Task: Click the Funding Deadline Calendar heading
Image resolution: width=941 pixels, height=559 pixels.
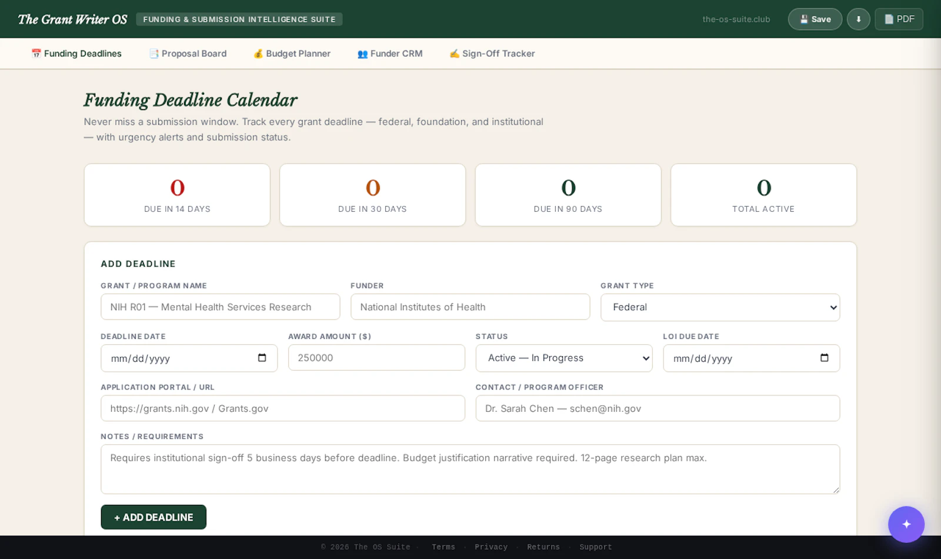Action: click(191, 100)
